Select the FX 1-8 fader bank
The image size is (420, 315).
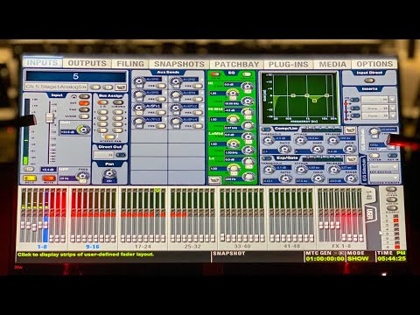click(341, 246)
